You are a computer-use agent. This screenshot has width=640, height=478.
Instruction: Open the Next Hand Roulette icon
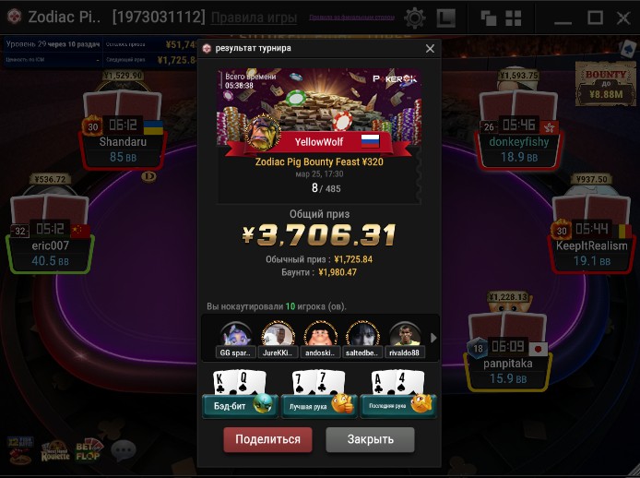click(x=55, y=451)
